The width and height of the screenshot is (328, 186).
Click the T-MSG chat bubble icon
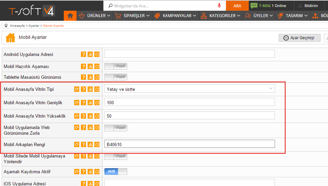point(254,6)
